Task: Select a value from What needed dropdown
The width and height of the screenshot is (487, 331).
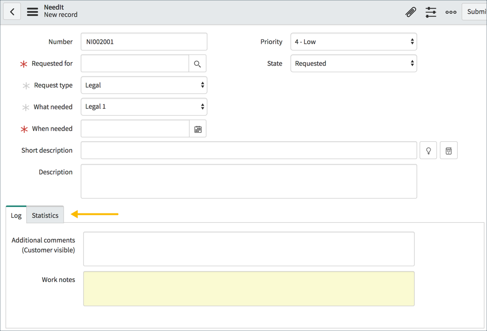Action: (x=144, y=107)
